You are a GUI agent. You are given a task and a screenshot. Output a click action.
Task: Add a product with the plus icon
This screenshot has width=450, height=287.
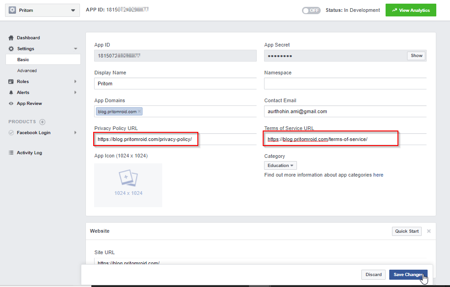[42, 122]
